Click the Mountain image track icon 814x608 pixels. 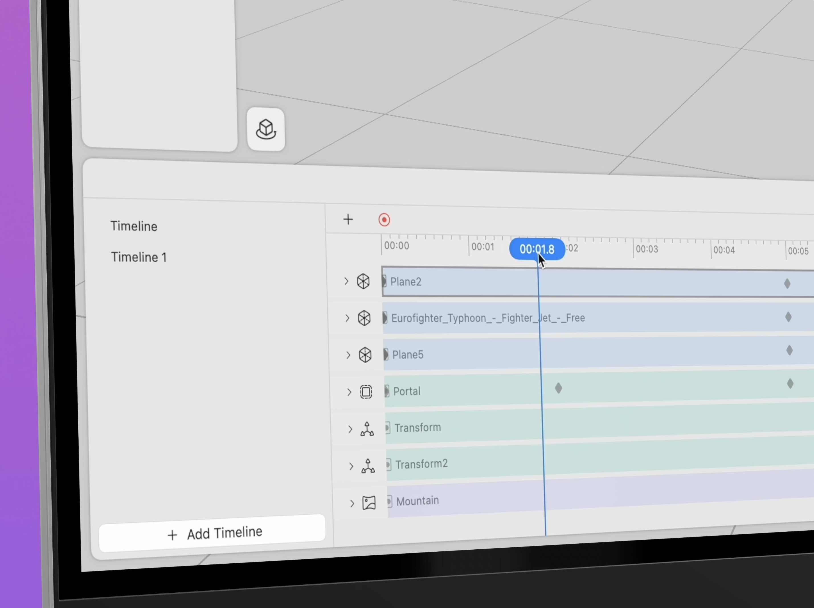pos(369,503)
